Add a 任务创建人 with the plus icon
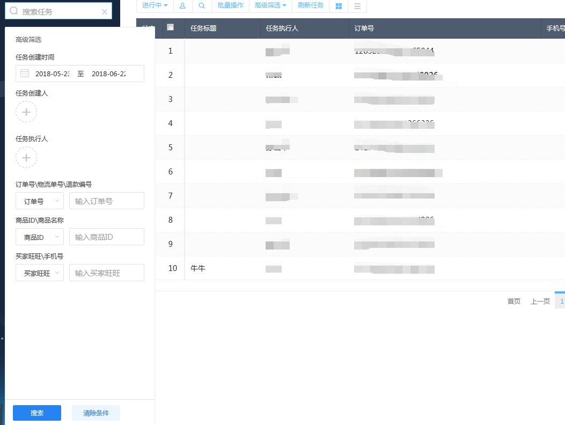Image resolution: width=565 pixels, height=425 pixels. pos(26,112)
